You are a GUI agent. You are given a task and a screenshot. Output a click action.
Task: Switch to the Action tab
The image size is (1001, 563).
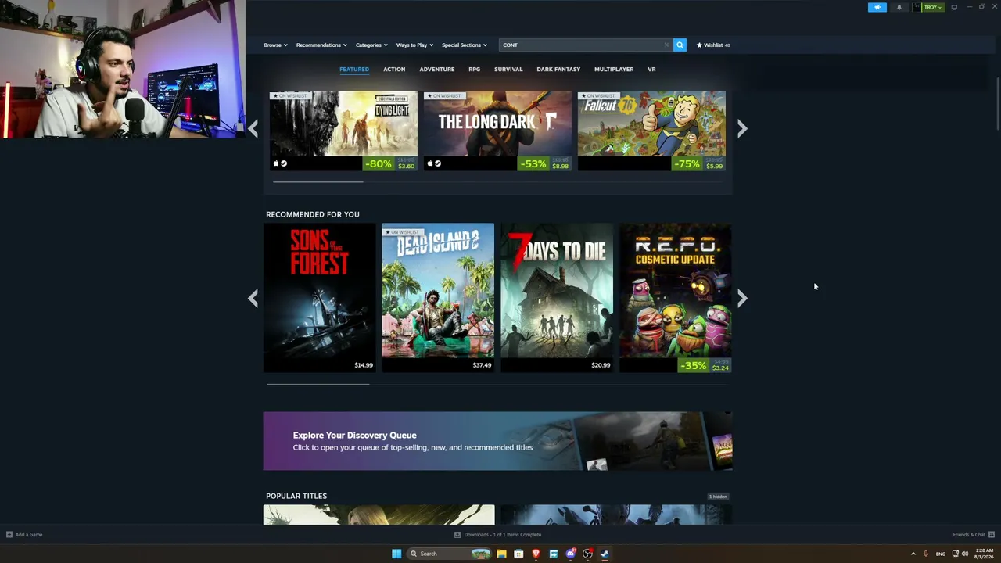point(394,70)
